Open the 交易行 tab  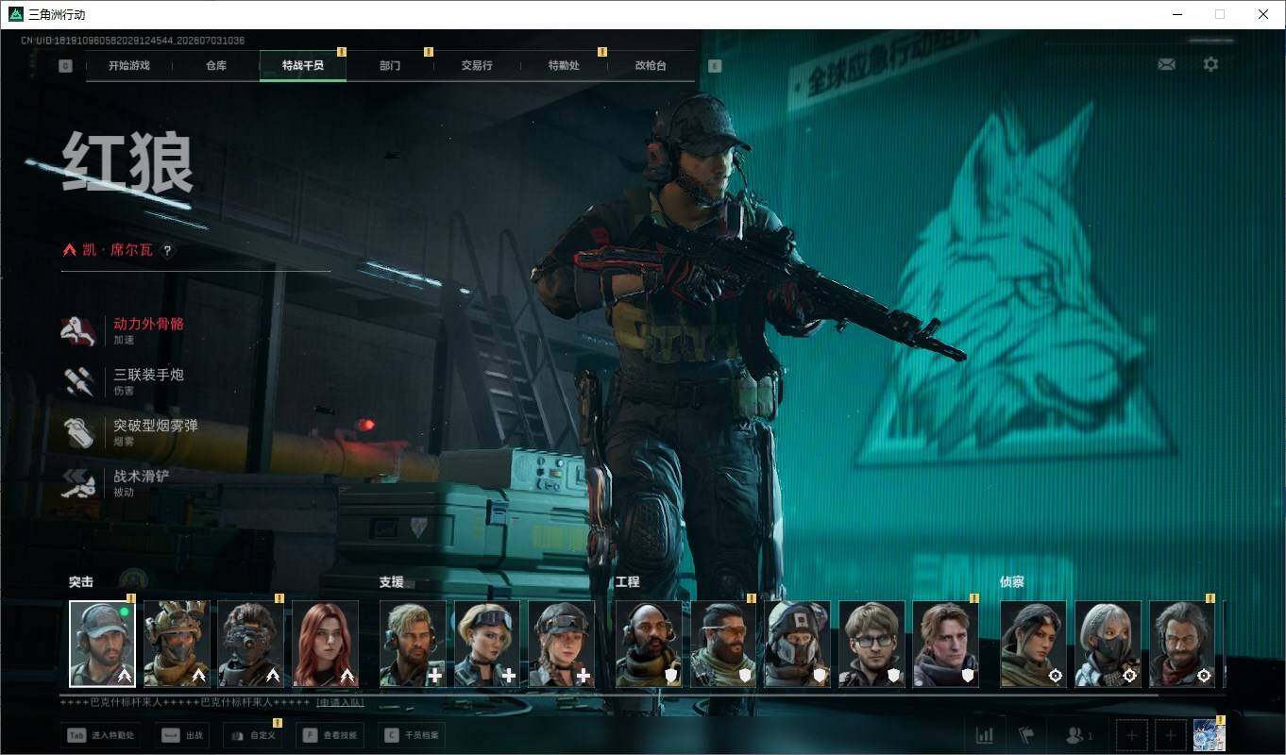click(x=477, y=66)
